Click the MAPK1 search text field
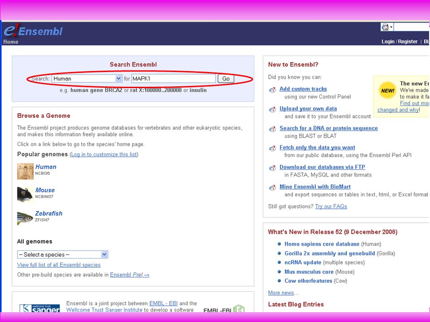Screen dimensions: 430x322 pyautogui.click(x=174, y=79)
